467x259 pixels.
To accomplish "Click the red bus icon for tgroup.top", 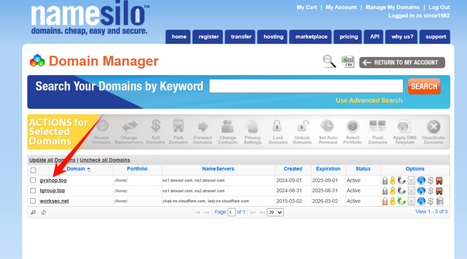I will (439, 191).
